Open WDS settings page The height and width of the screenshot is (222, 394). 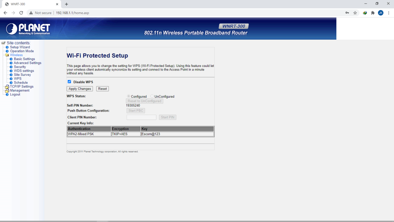(x=24, y=71)
